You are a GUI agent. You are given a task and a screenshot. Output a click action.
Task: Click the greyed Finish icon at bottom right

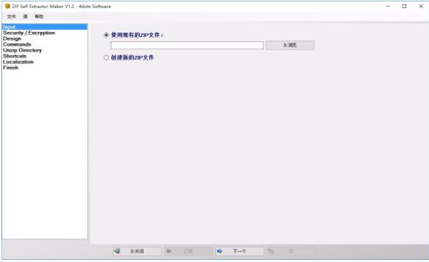(271, 251)
